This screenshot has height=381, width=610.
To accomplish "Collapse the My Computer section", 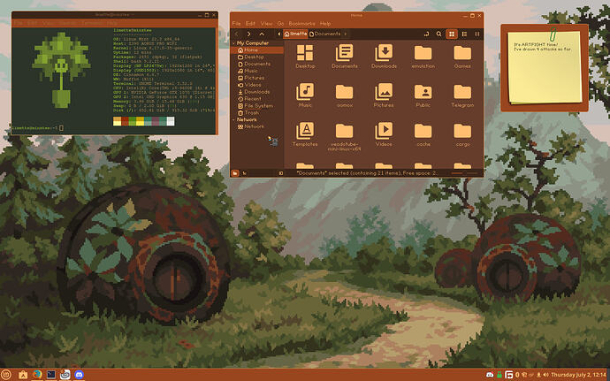I will point(233,43).
